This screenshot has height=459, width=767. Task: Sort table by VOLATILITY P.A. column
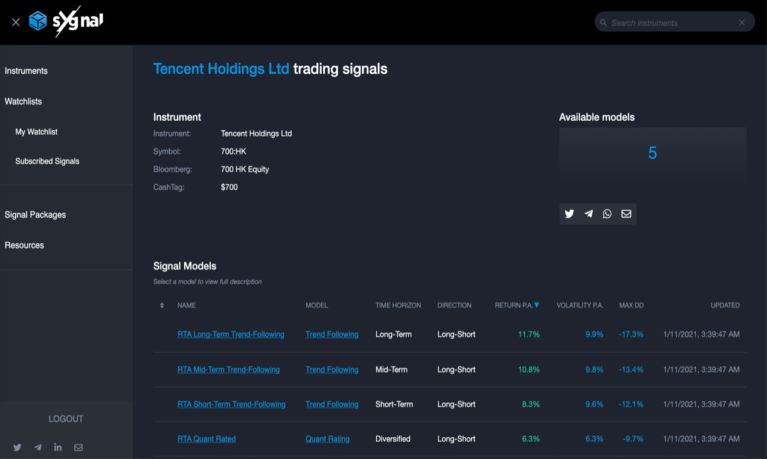tap(580, 306)
